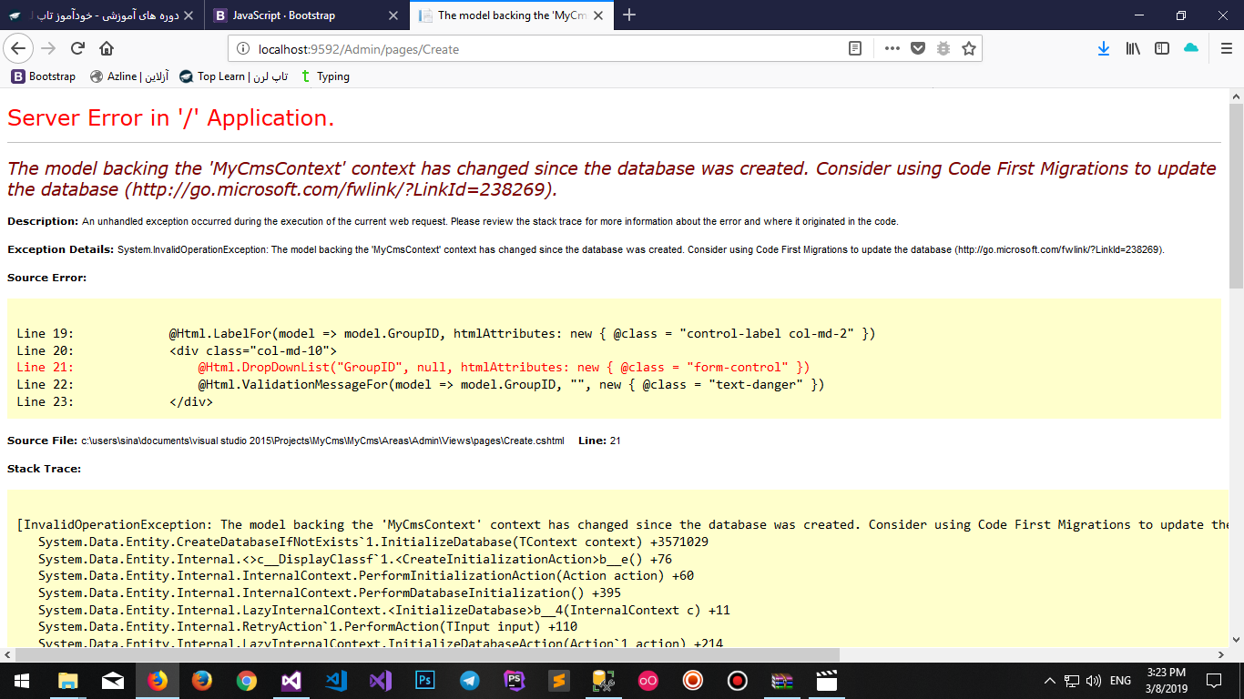Open a new browser tab
The image size is (1244, 699).
pyautogui.click(x=629, y=15)
